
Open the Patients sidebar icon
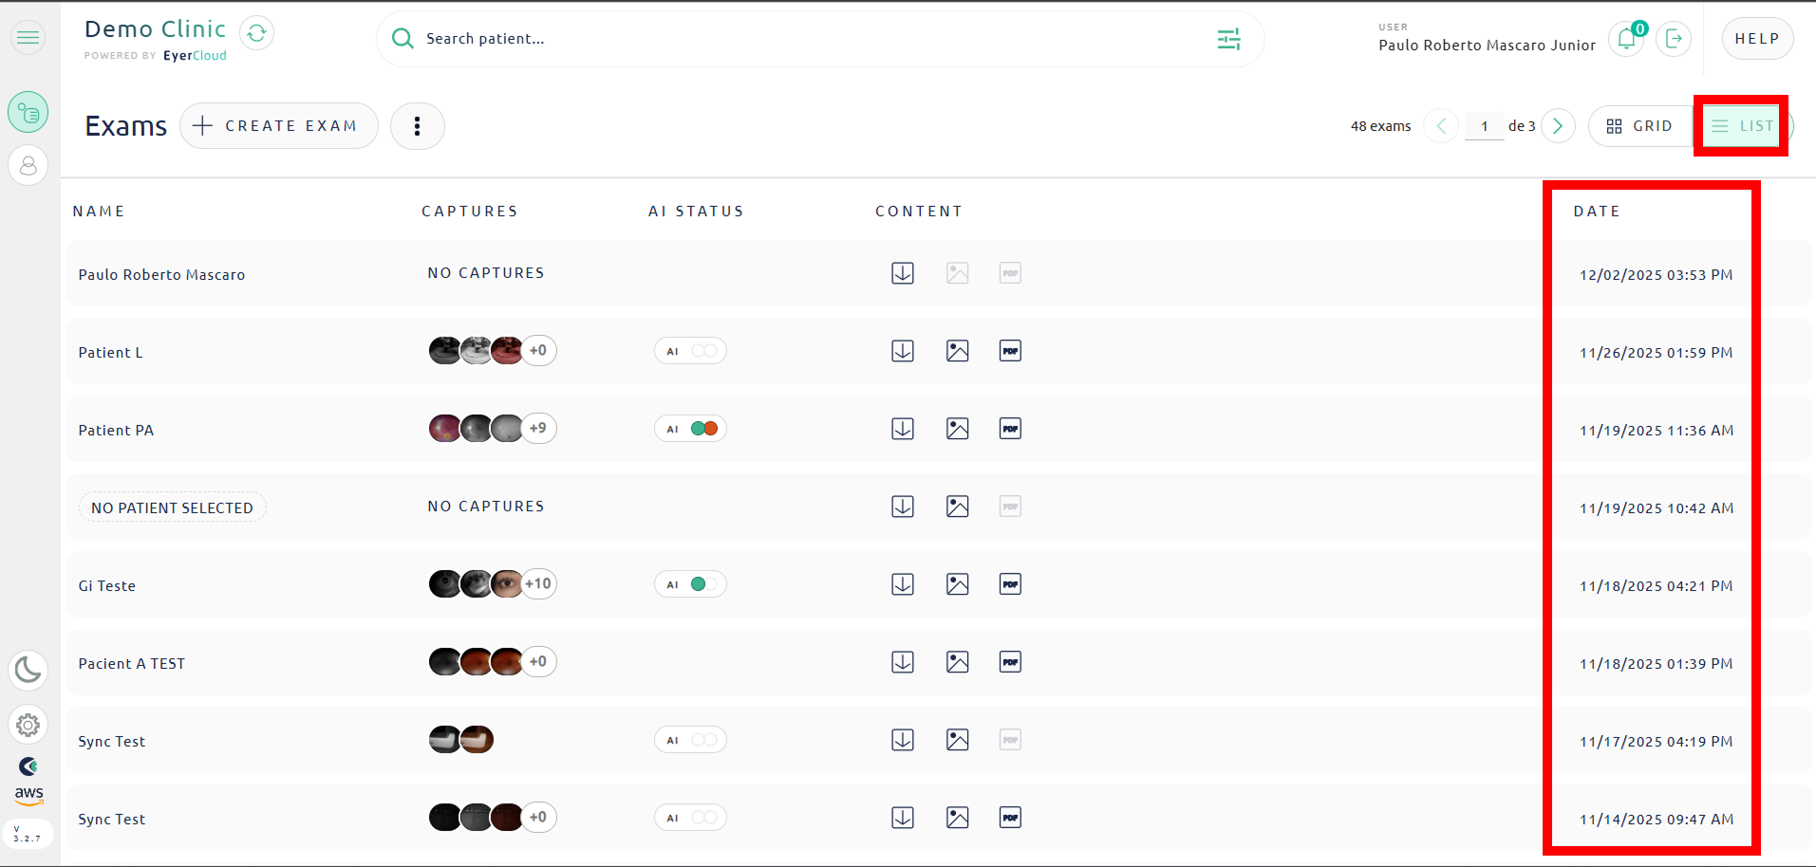(28, 166)
